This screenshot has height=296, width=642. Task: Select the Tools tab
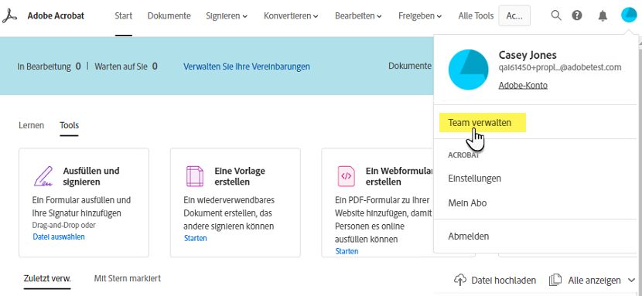69,125
